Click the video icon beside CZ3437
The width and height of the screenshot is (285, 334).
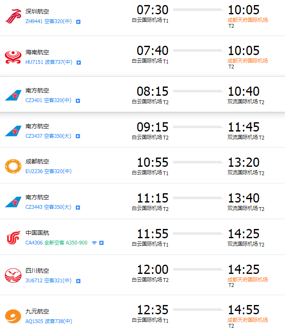(78, 136)
